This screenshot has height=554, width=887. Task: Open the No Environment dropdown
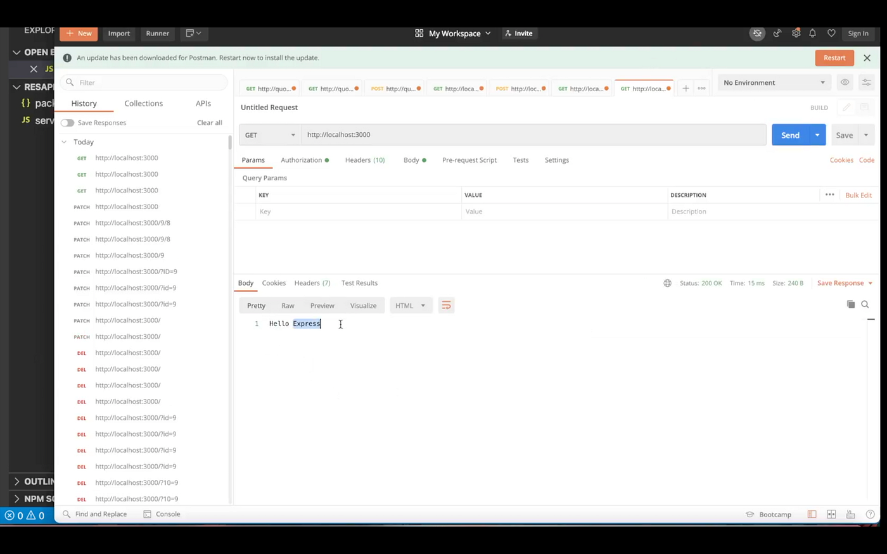click(773, 82)
